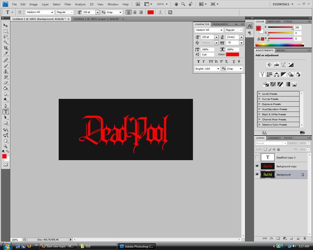The height and width of the screenshot is (250, 313).
Task: Switch to Start new topic browser window
Action: 58,246
